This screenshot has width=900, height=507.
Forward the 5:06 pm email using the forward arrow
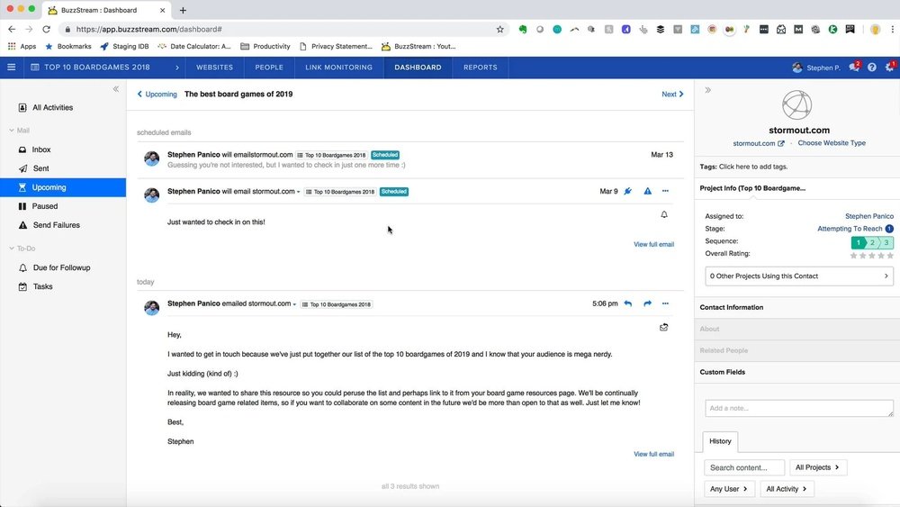647,303
